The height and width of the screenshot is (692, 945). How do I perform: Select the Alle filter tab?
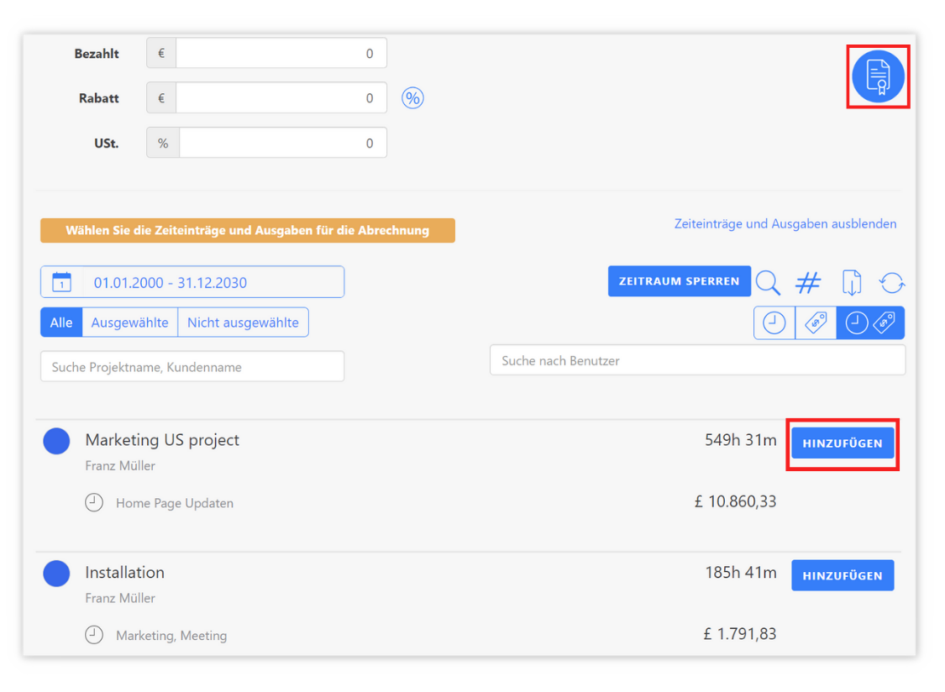click(x=60, y=322)
